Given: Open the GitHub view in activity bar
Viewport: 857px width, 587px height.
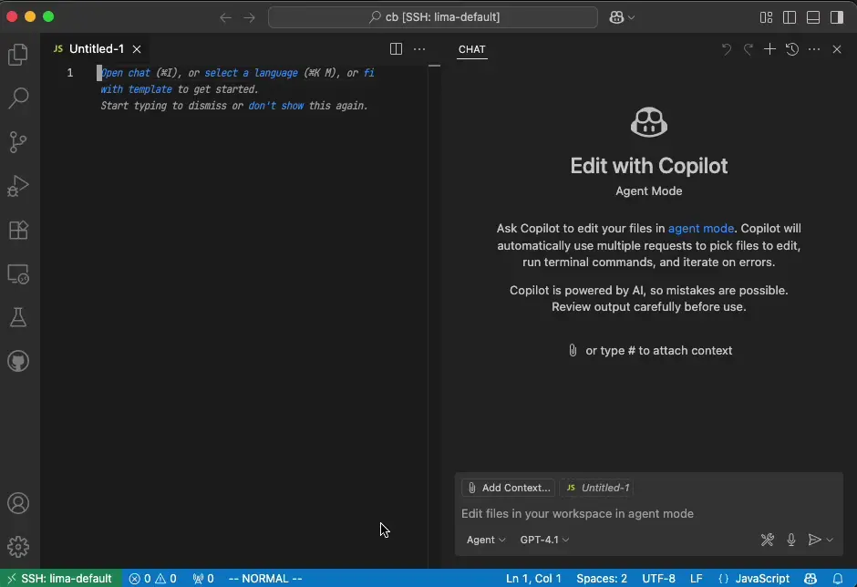Looking at the screenshot, I should [18, 361].
